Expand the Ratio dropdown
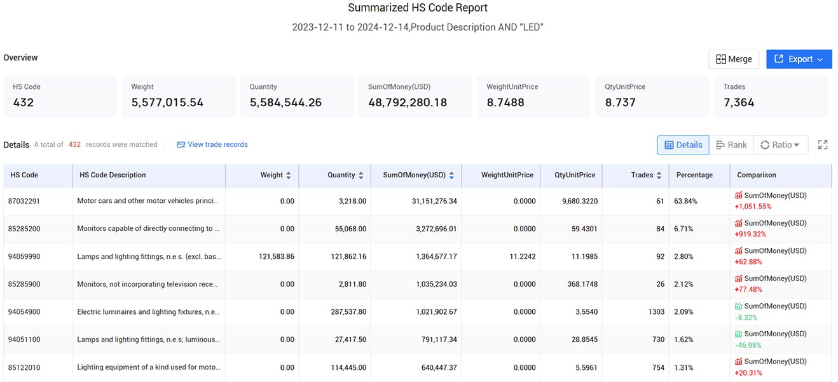This screenshot has height=382, width=838. (780, 145)
